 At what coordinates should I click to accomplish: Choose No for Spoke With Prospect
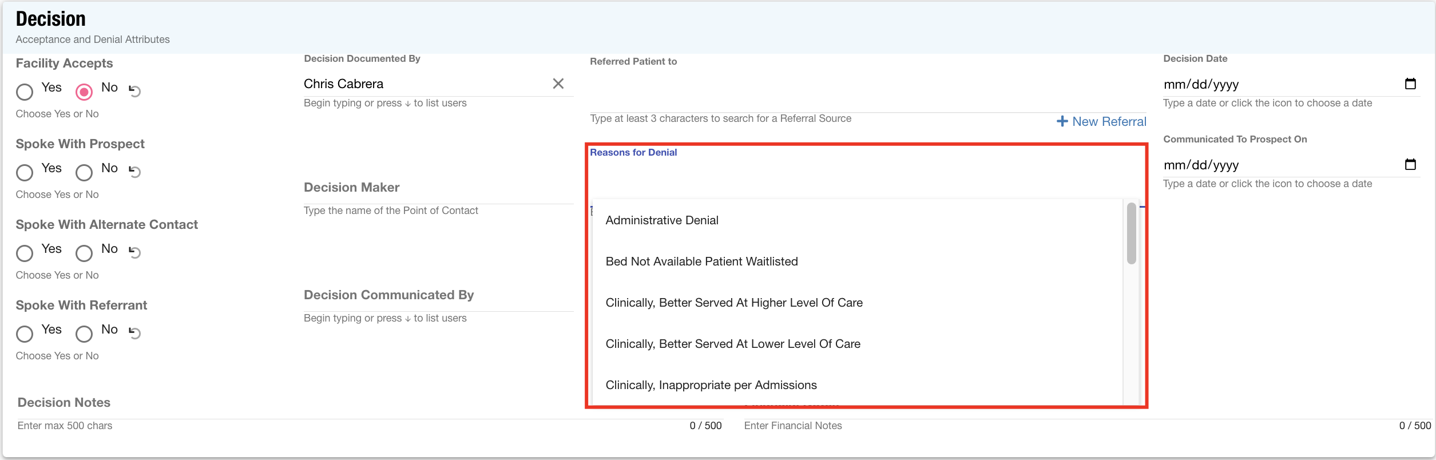84,172
